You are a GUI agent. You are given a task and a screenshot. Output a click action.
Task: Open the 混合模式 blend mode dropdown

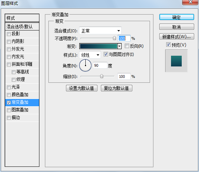[x=100, y=30]
